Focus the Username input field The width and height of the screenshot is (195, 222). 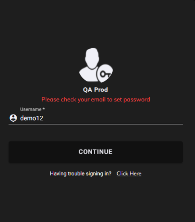[x=96, y=118]
